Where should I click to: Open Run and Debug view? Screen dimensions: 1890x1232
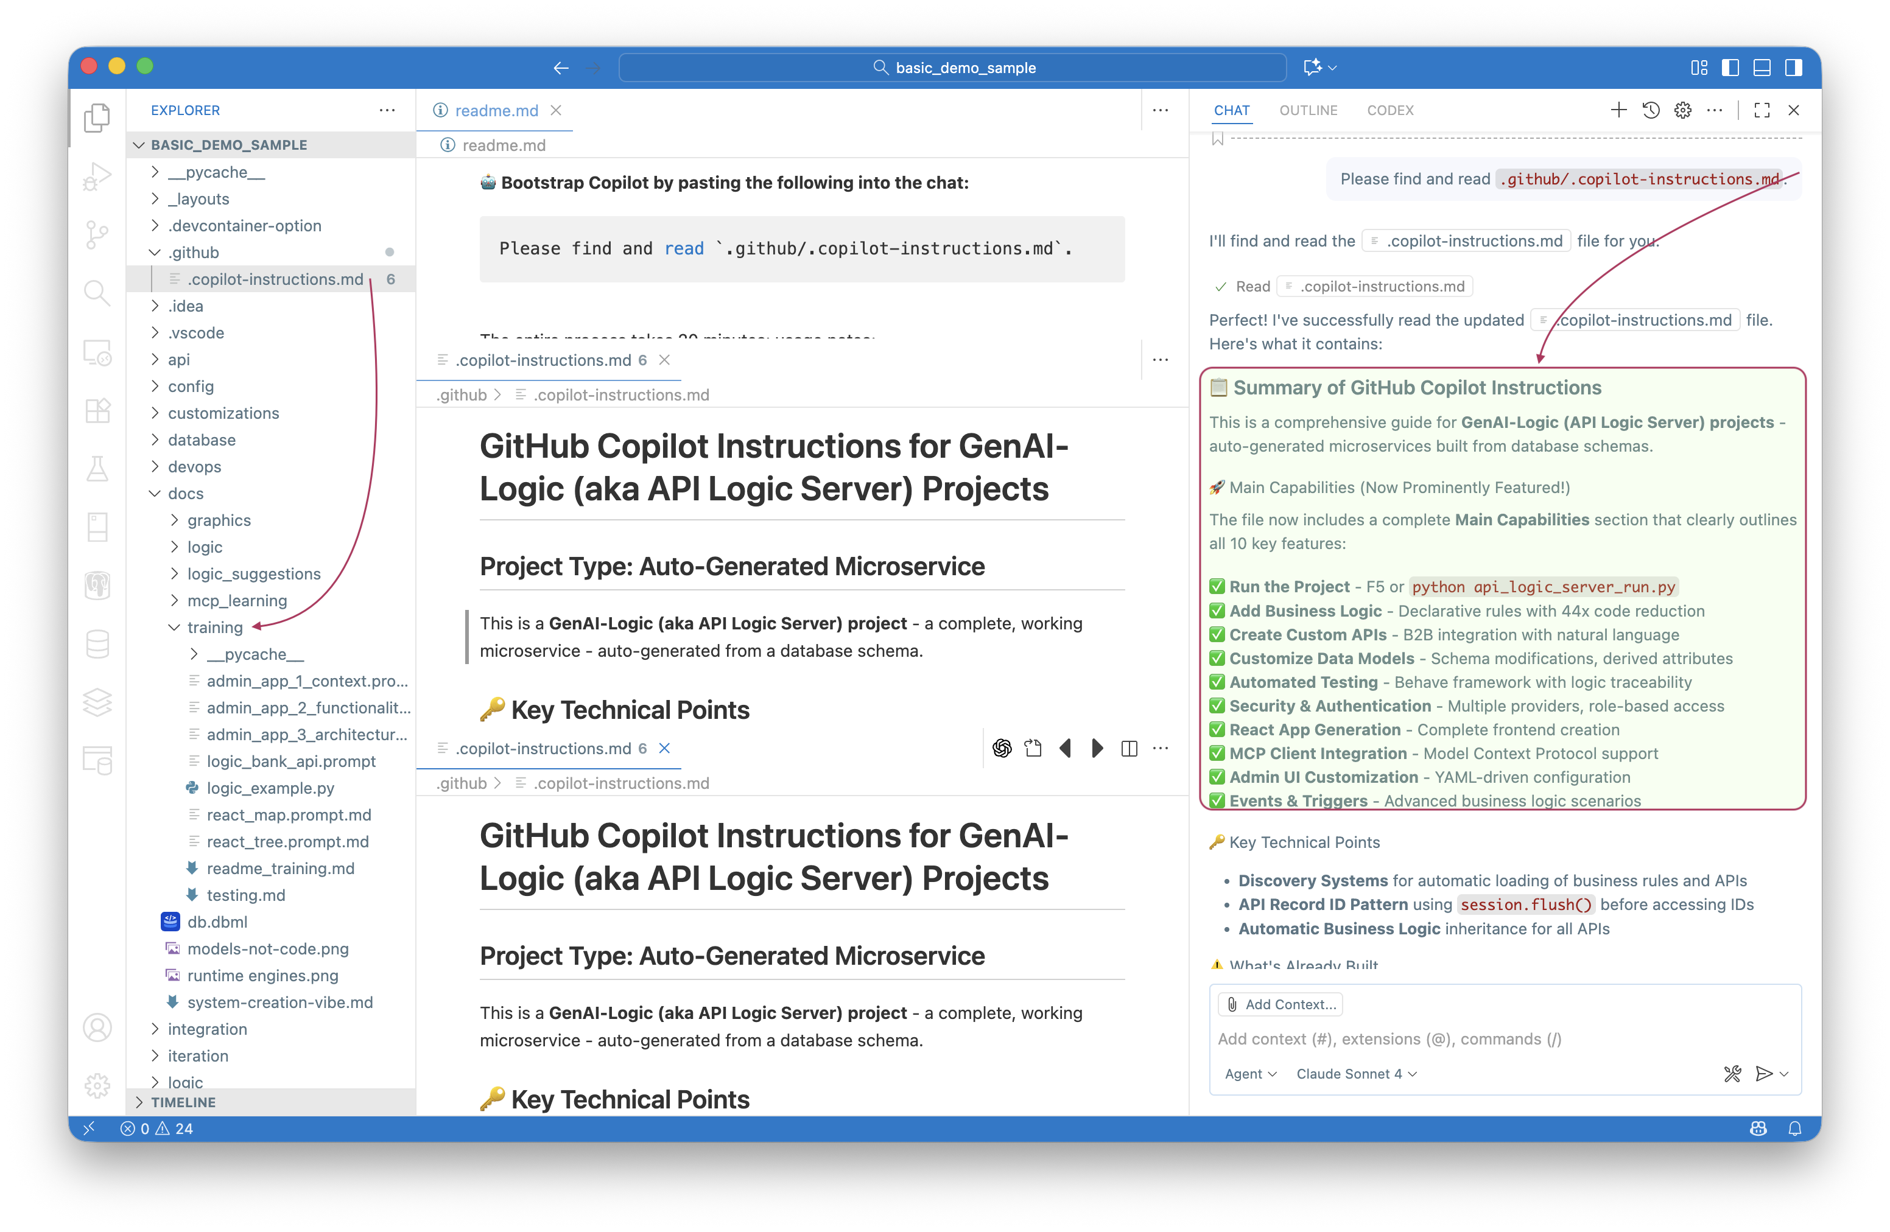pyautogui.click(x=97, y=177)
